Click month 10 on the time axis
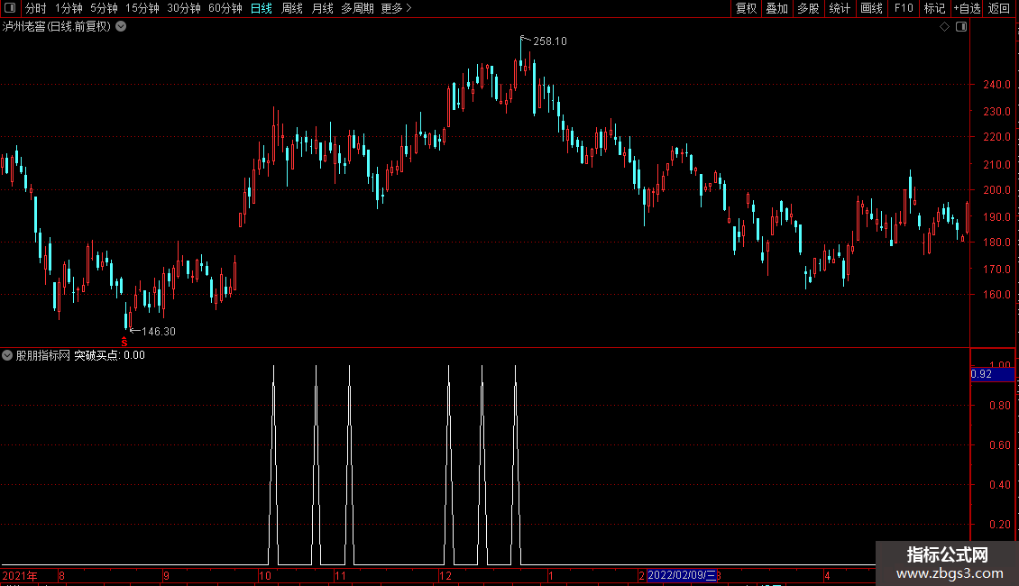This screenshot has height=586, width=1019. [265, 575]
